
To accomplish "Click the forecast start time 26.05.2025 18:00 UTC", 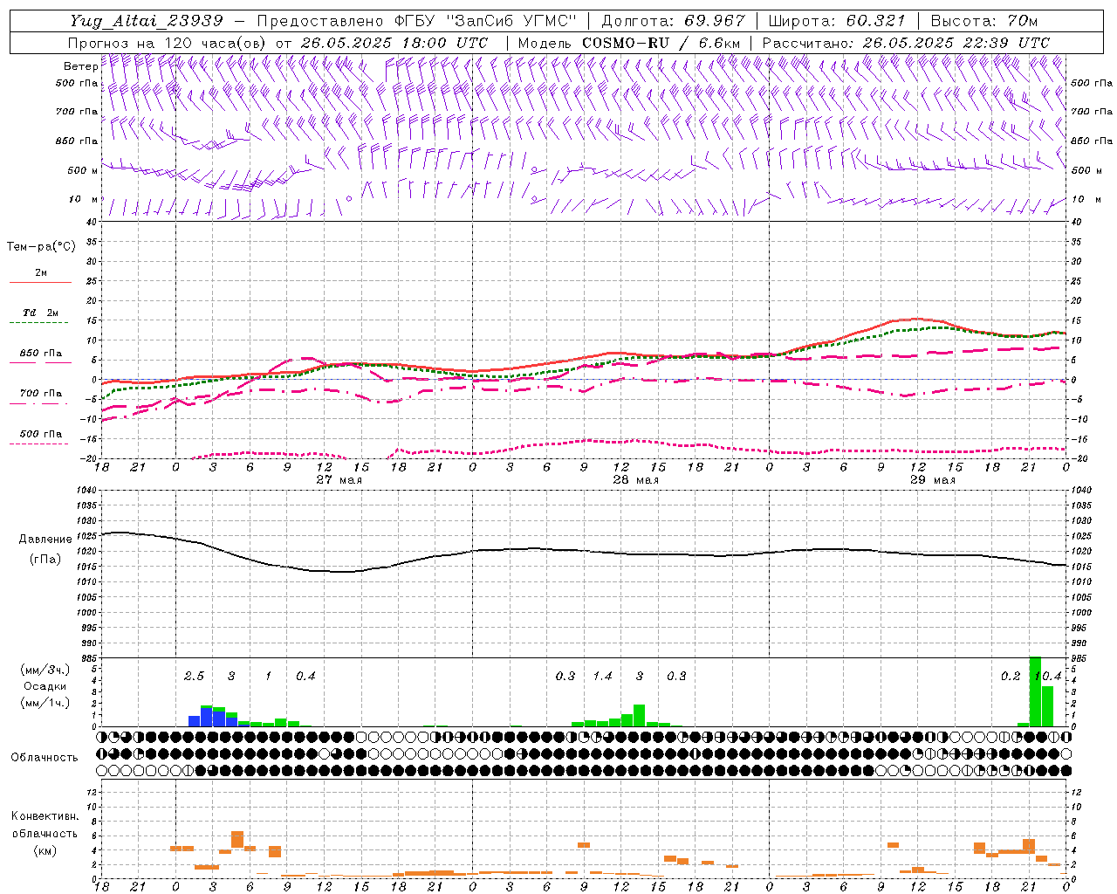I will tap(394, 43).
